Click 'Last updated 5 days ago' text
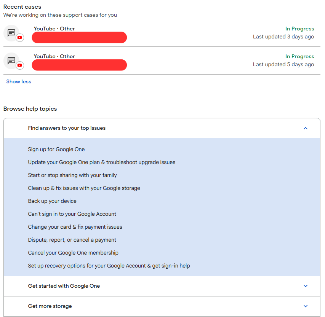 [x=283, y=64]
